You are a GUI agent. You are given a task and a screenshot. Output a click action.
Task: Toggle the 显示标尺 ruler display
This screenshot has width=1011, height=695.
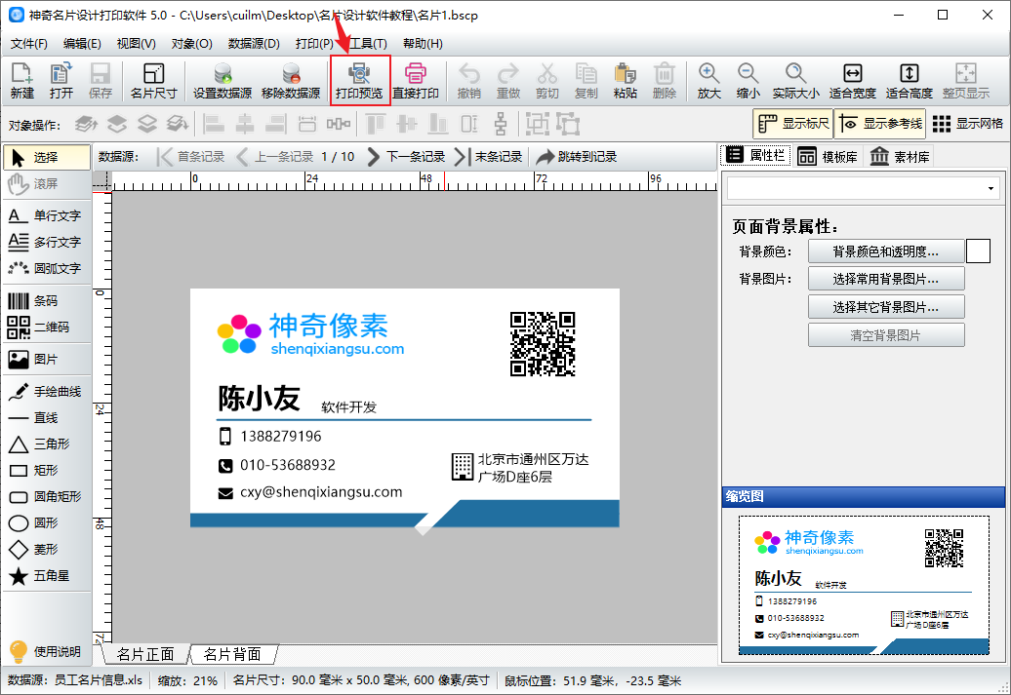click(793, 124)
